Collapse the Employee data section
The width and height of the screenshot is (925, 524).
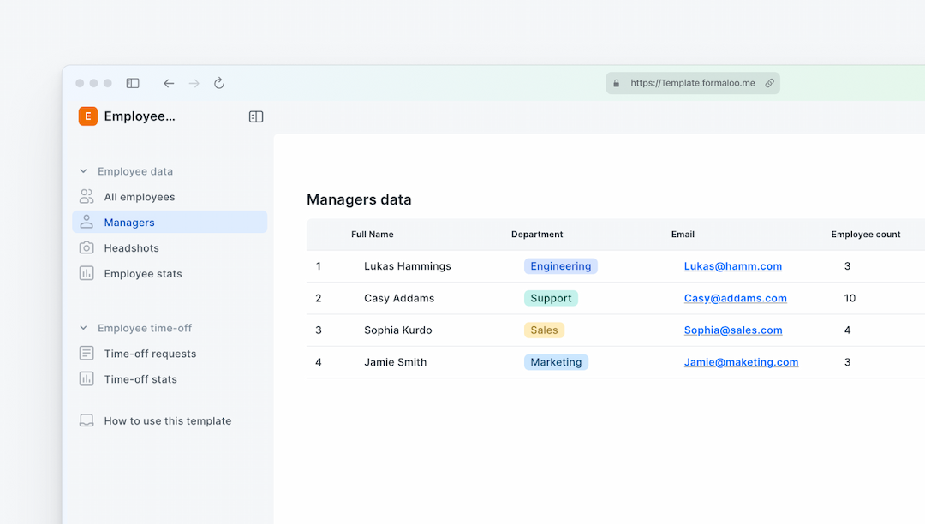pyautogui.click(x=83, y=170)
